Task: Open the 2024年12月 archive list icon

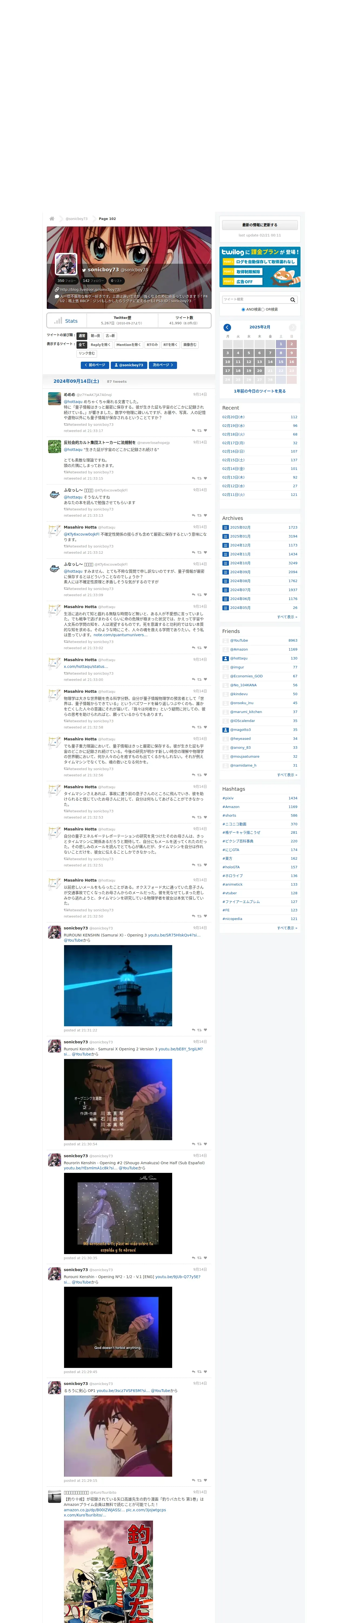Action: (225, 545)
